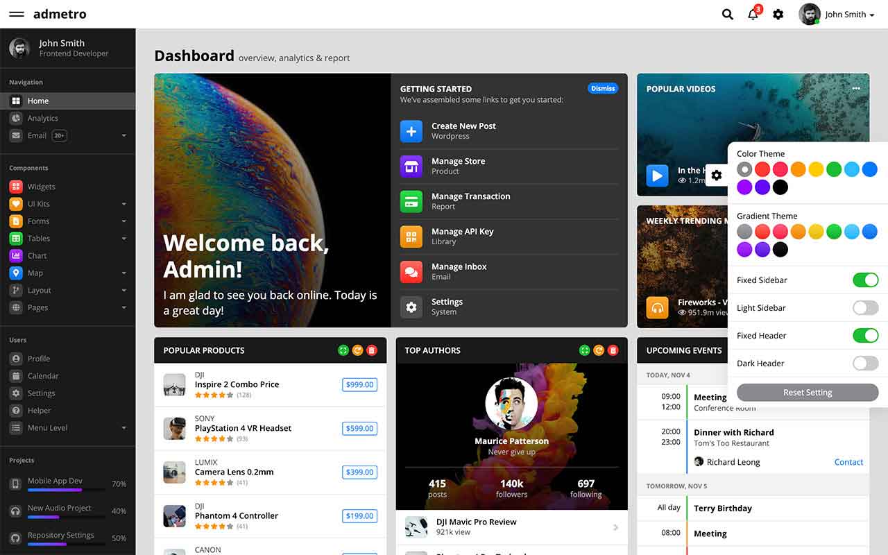The image size is (888, 555).
Task: Open Calendar from the sidebar
Action: click(43, 376)
